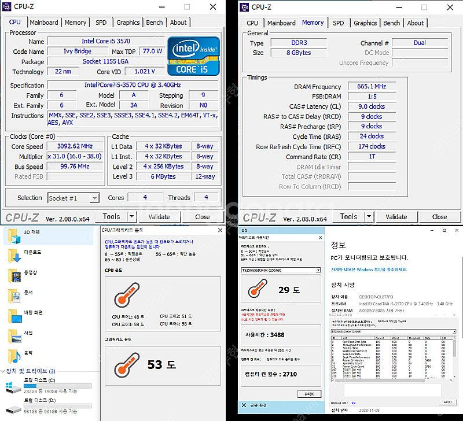
Task: Open About tab in right CPU-Z window
Action: tap(415, 23)
